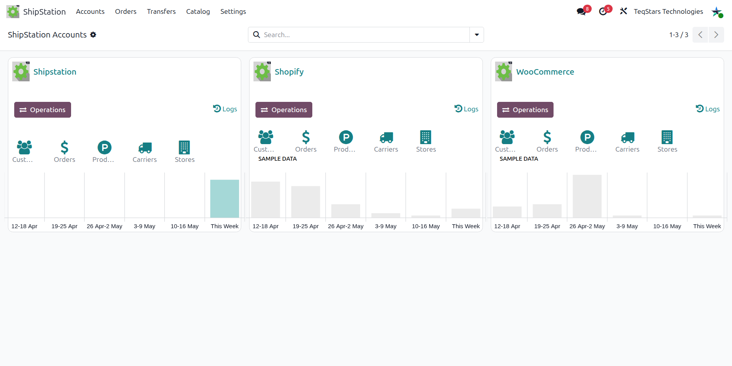The height and width of the screenshot is (366, 732).
Task: Click the WooCommerce card logo image
Action: tap(503, 71)
